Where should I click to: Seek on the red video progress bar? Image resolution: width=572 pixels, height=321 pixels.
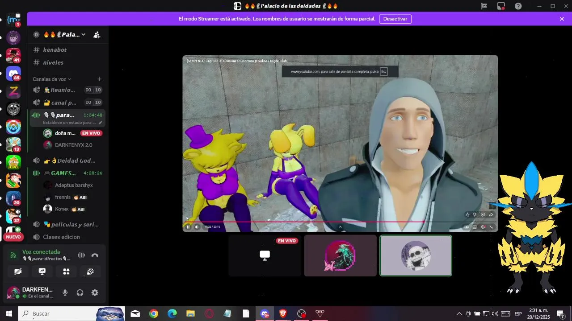(341, 222)
